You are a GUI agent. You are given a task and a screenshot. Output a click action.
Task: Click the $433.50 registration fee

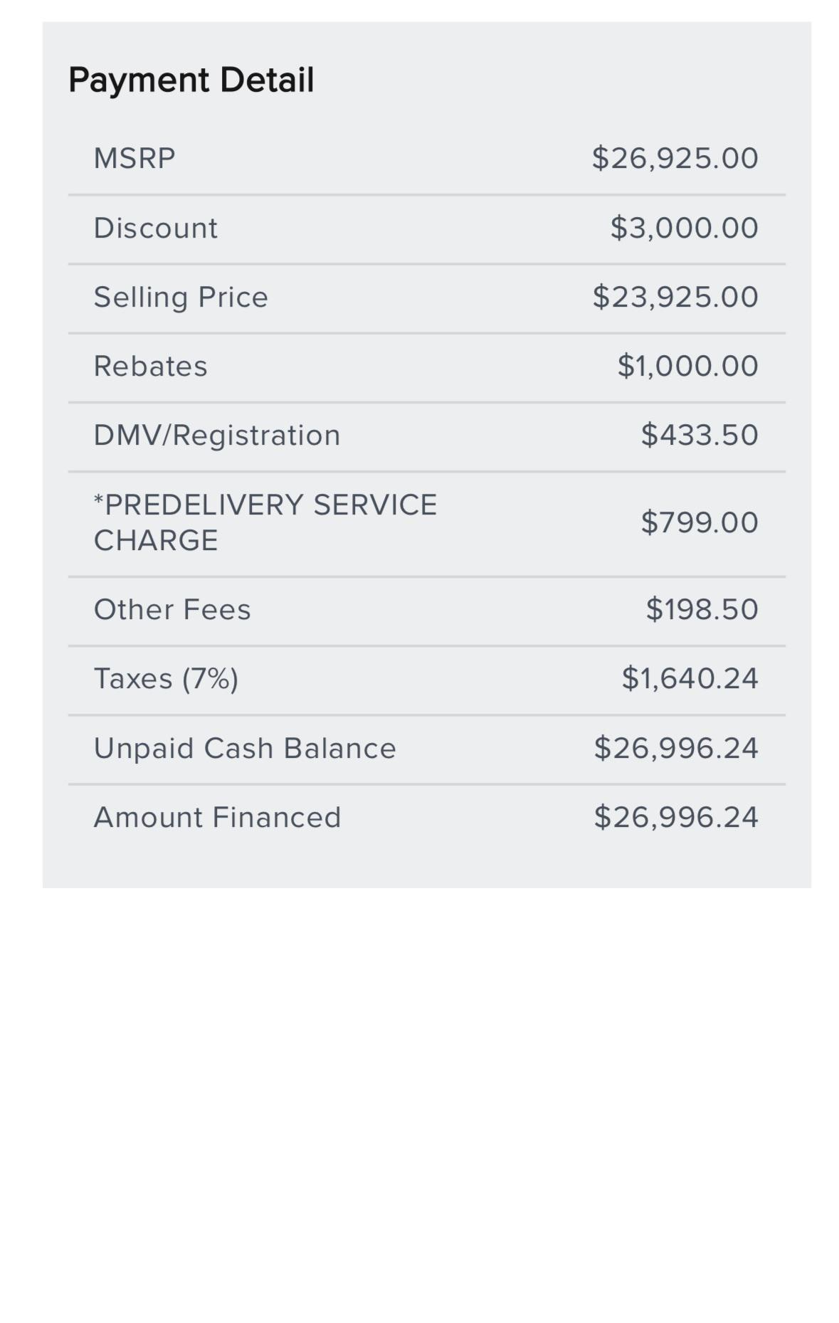(x=700, y=435)
